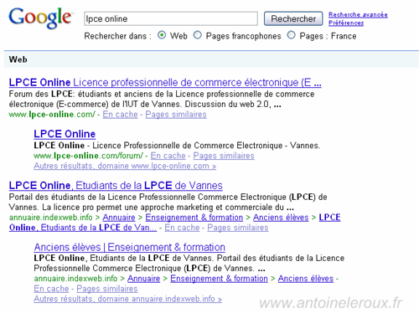Open Pages similaires under the last result
This screenshot has height=313, width=419.
click(x=107, y=289)
